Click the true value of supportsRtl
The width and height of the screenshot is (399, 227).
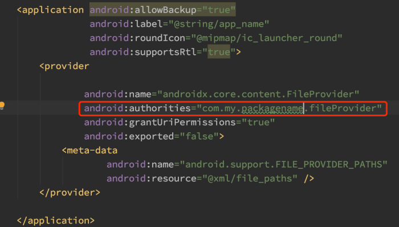(219, 52)
